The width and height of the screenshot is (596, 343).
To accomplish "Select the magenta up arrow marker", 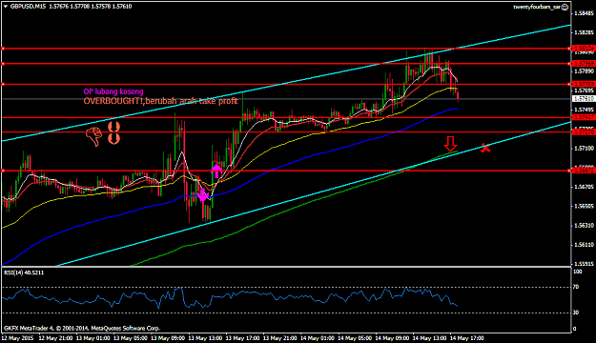I will pyautogui.click(x=216, y=171).
